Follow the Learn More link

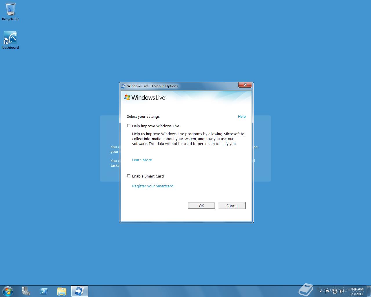[x=142, y=160]
